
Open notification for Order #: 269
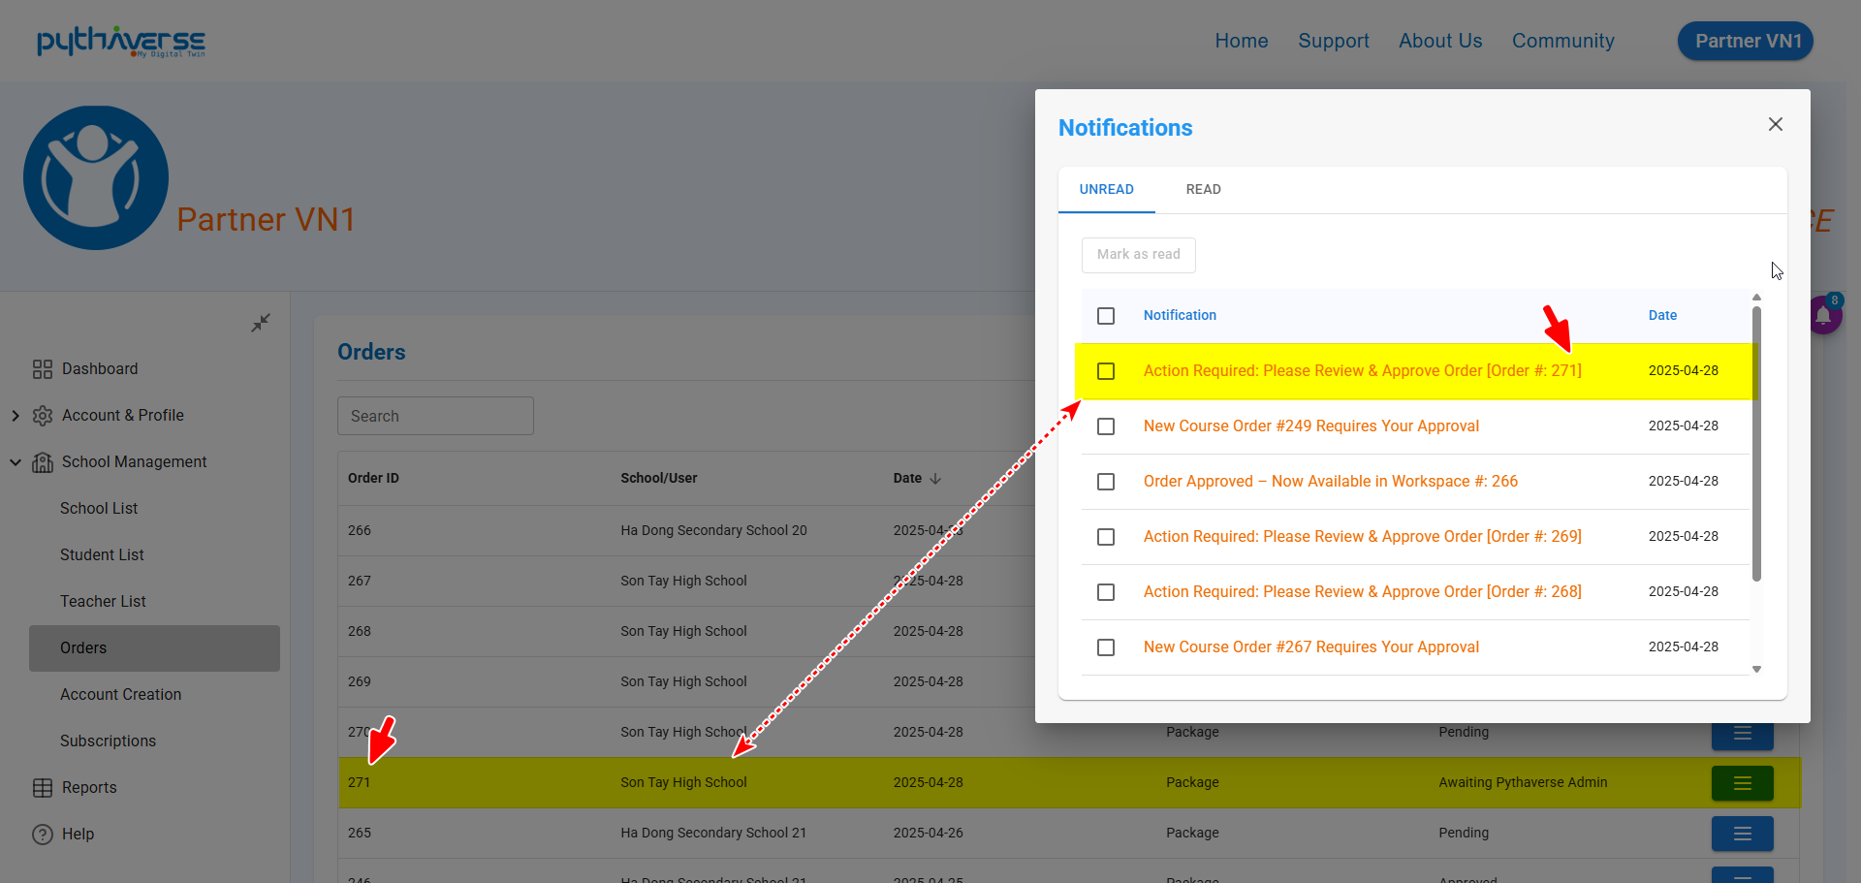1362,537
